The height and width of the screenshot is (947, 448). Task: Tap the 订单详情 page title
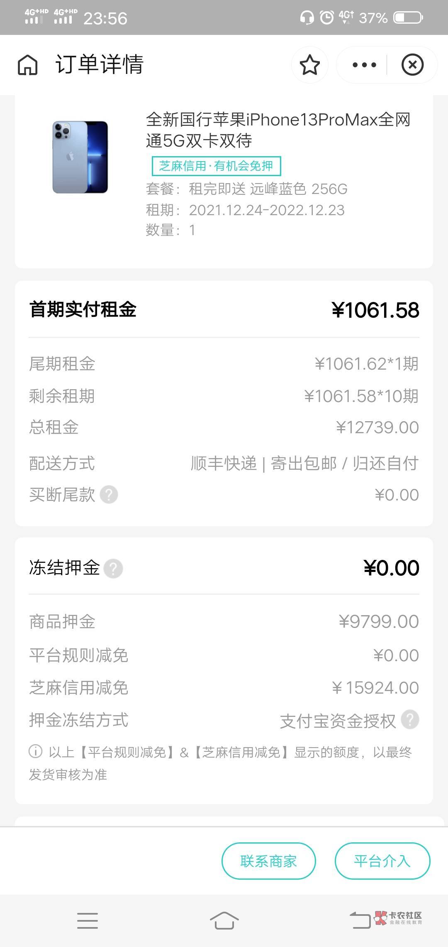point(100,65)
